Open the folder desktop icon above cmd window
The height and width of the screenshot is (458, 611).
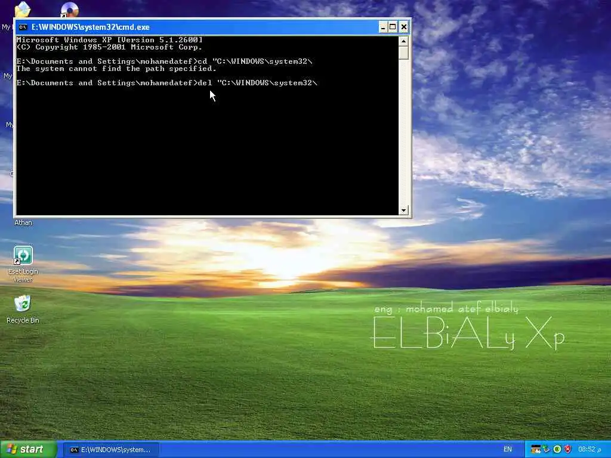23,9
